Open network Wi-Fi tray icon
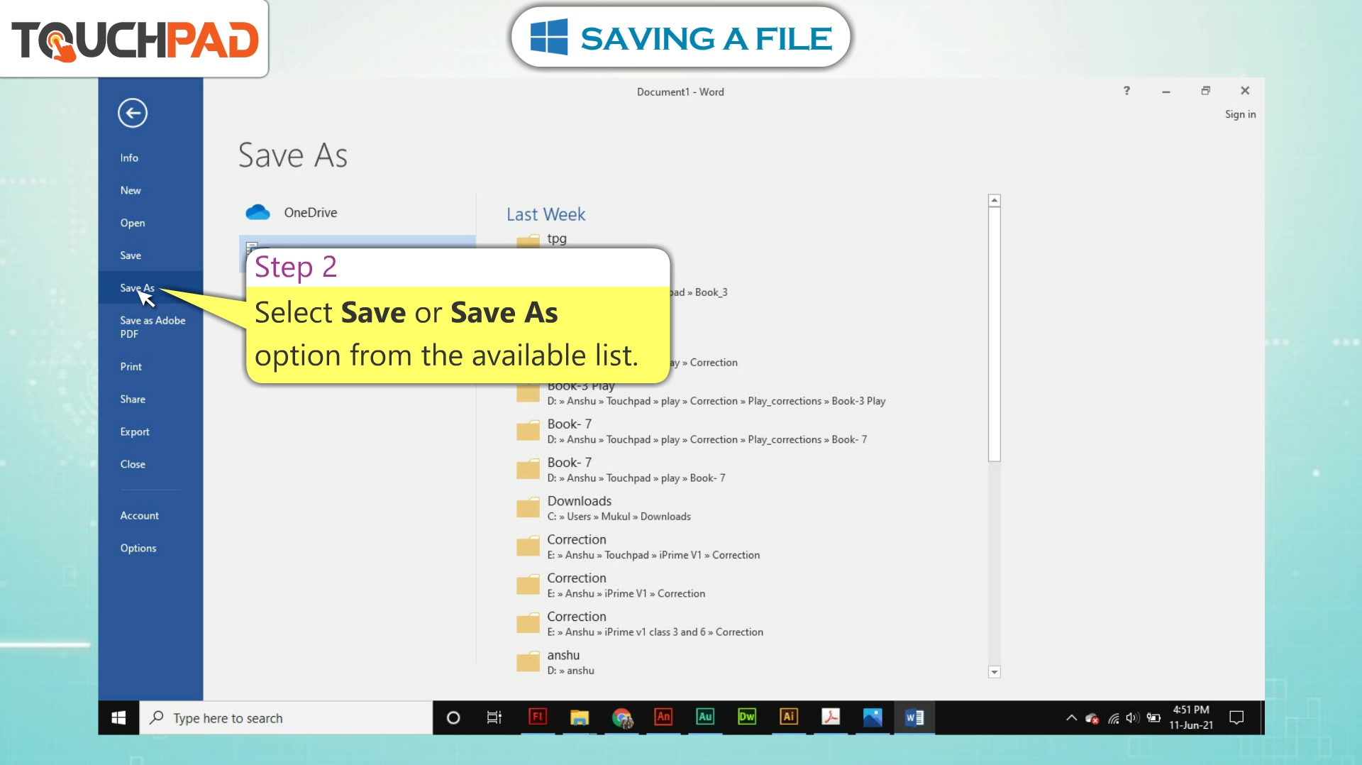 (x=1114, y=718)
